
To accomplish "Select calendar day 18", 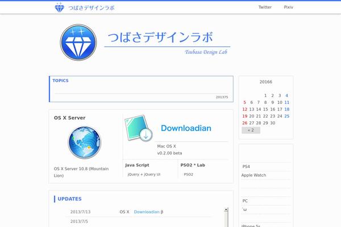I will point(286,110).
